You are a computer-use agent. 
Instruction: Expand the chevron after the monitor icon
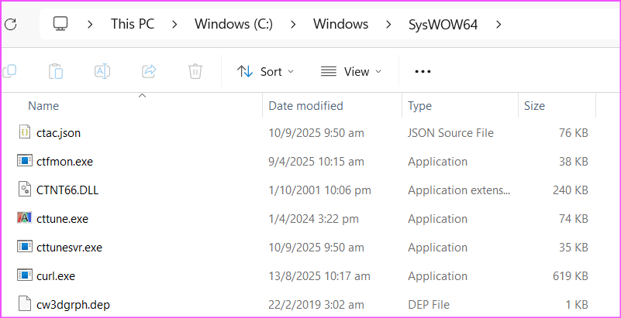coord(90,25)
